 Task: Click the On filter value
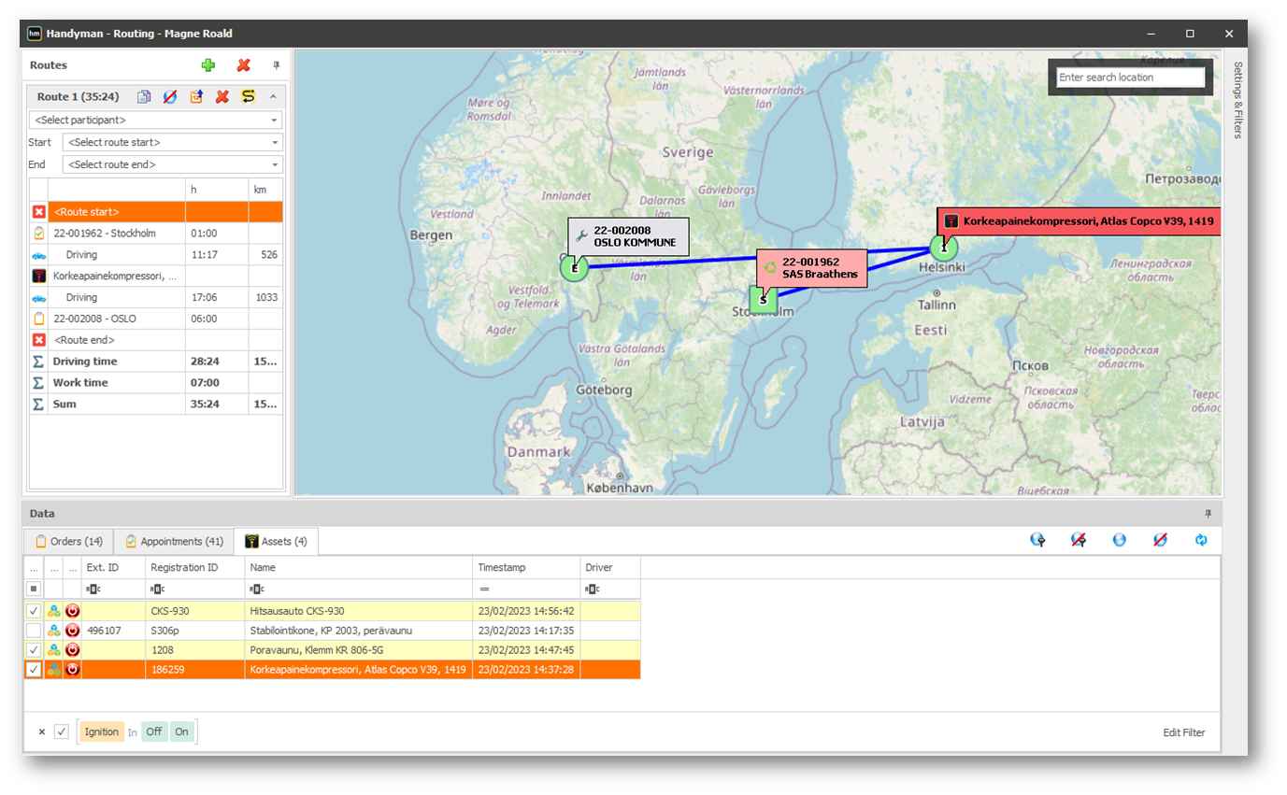click(x=181, y=732)
